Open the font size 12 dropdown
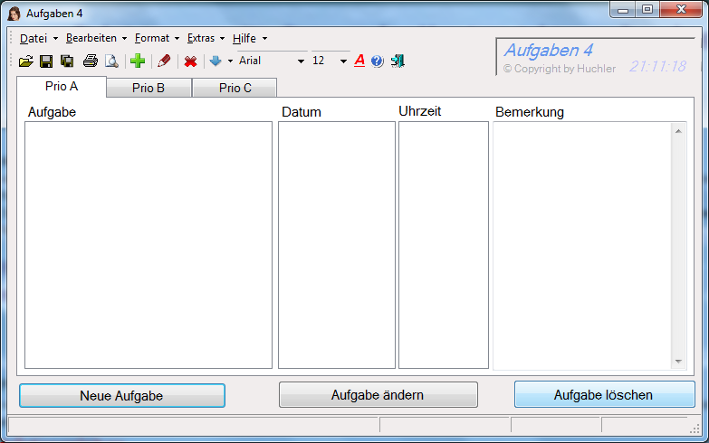 (x=343, y=61)
